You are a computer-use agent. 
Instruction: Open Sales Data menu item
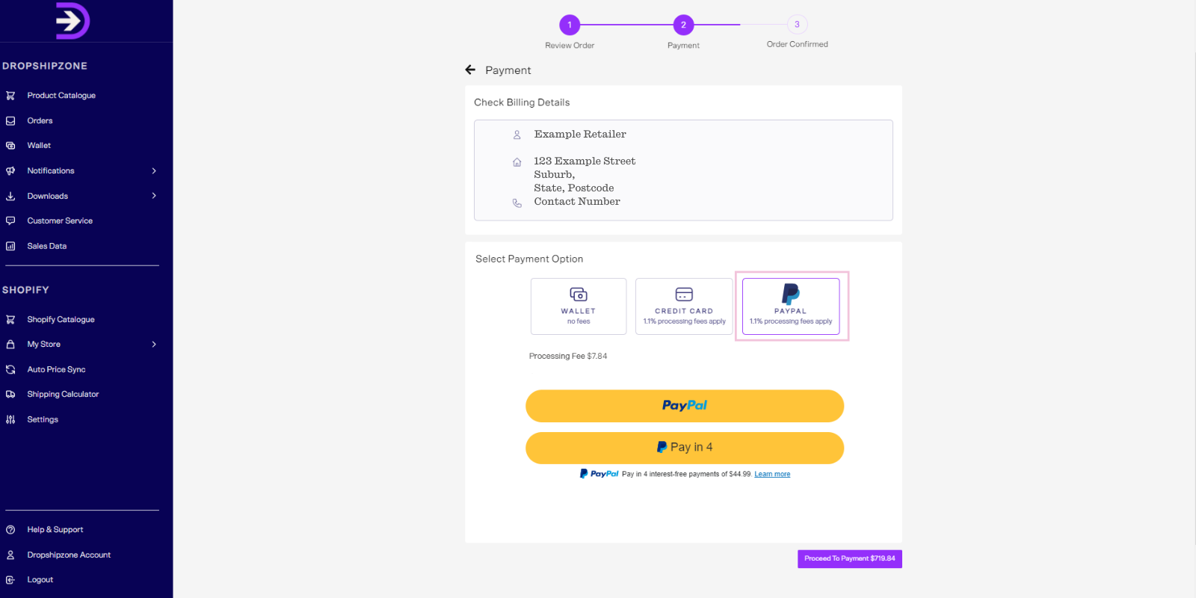point(47,246)
